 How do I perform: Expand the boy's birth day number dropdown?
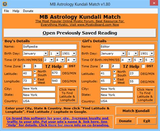pyautogui.click(x=57, y=54)
